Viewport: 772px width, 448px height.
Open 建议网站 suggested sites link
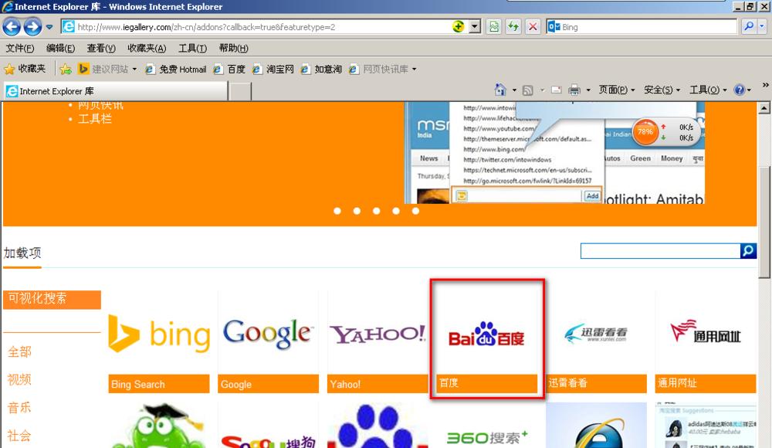pyautogui.click(x=103, y=69)
